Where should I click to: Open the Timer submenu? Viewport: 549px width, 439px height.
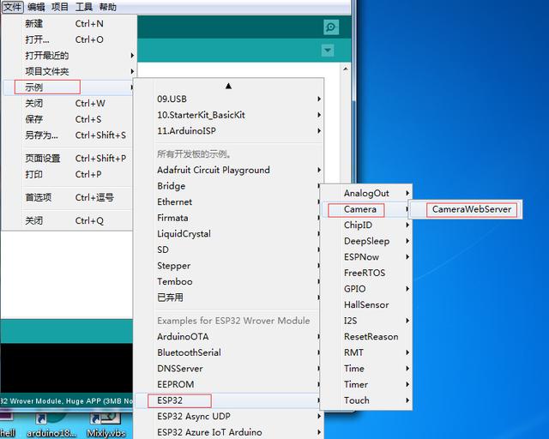coord(366,384)
